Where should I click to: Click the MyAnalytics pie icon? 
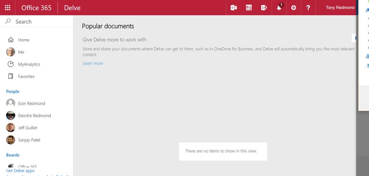click(11, 64)
